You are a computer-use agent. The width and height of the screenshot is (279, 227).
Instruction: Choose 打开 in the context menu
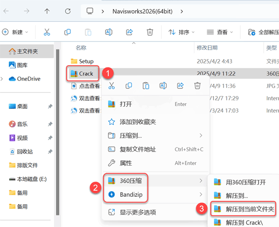coord(156,104)
